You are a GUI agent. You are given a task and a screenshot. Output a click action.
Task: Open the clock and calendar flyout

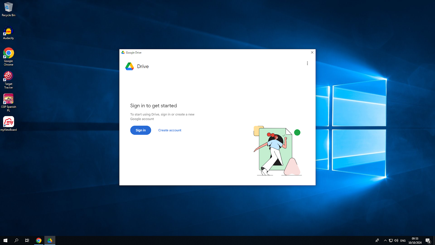pyautogui.click(x=415, y=241)
